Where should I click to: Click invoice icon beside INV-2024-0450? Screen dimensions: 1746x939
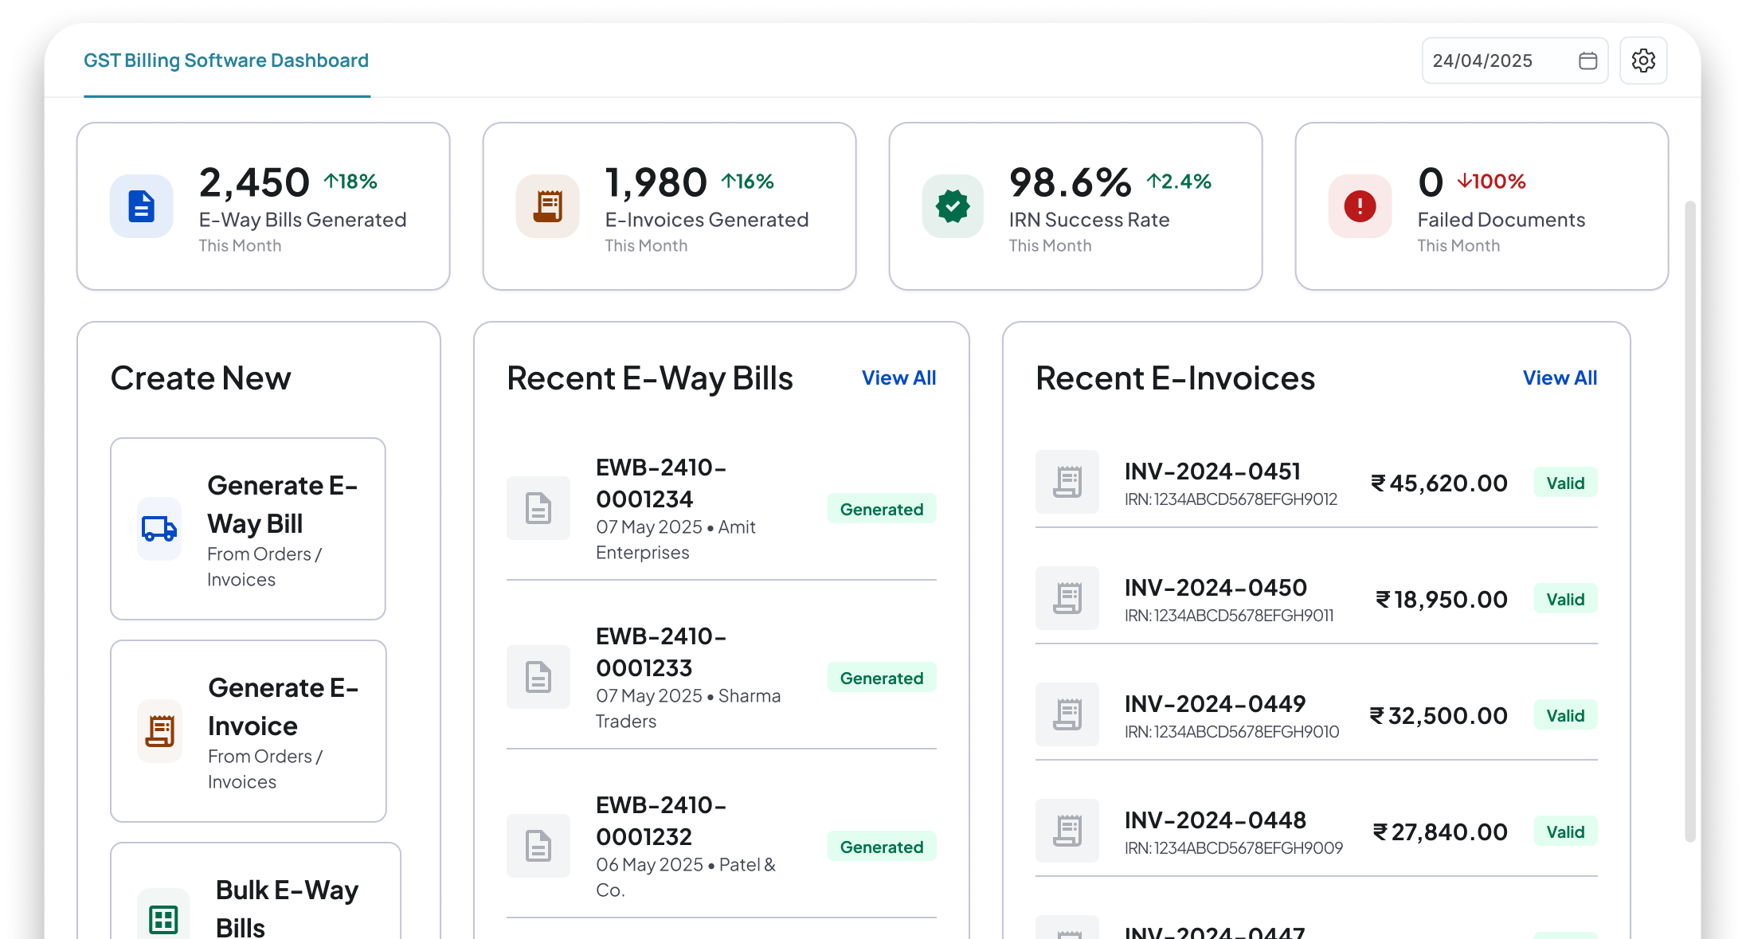(1067, 598)
